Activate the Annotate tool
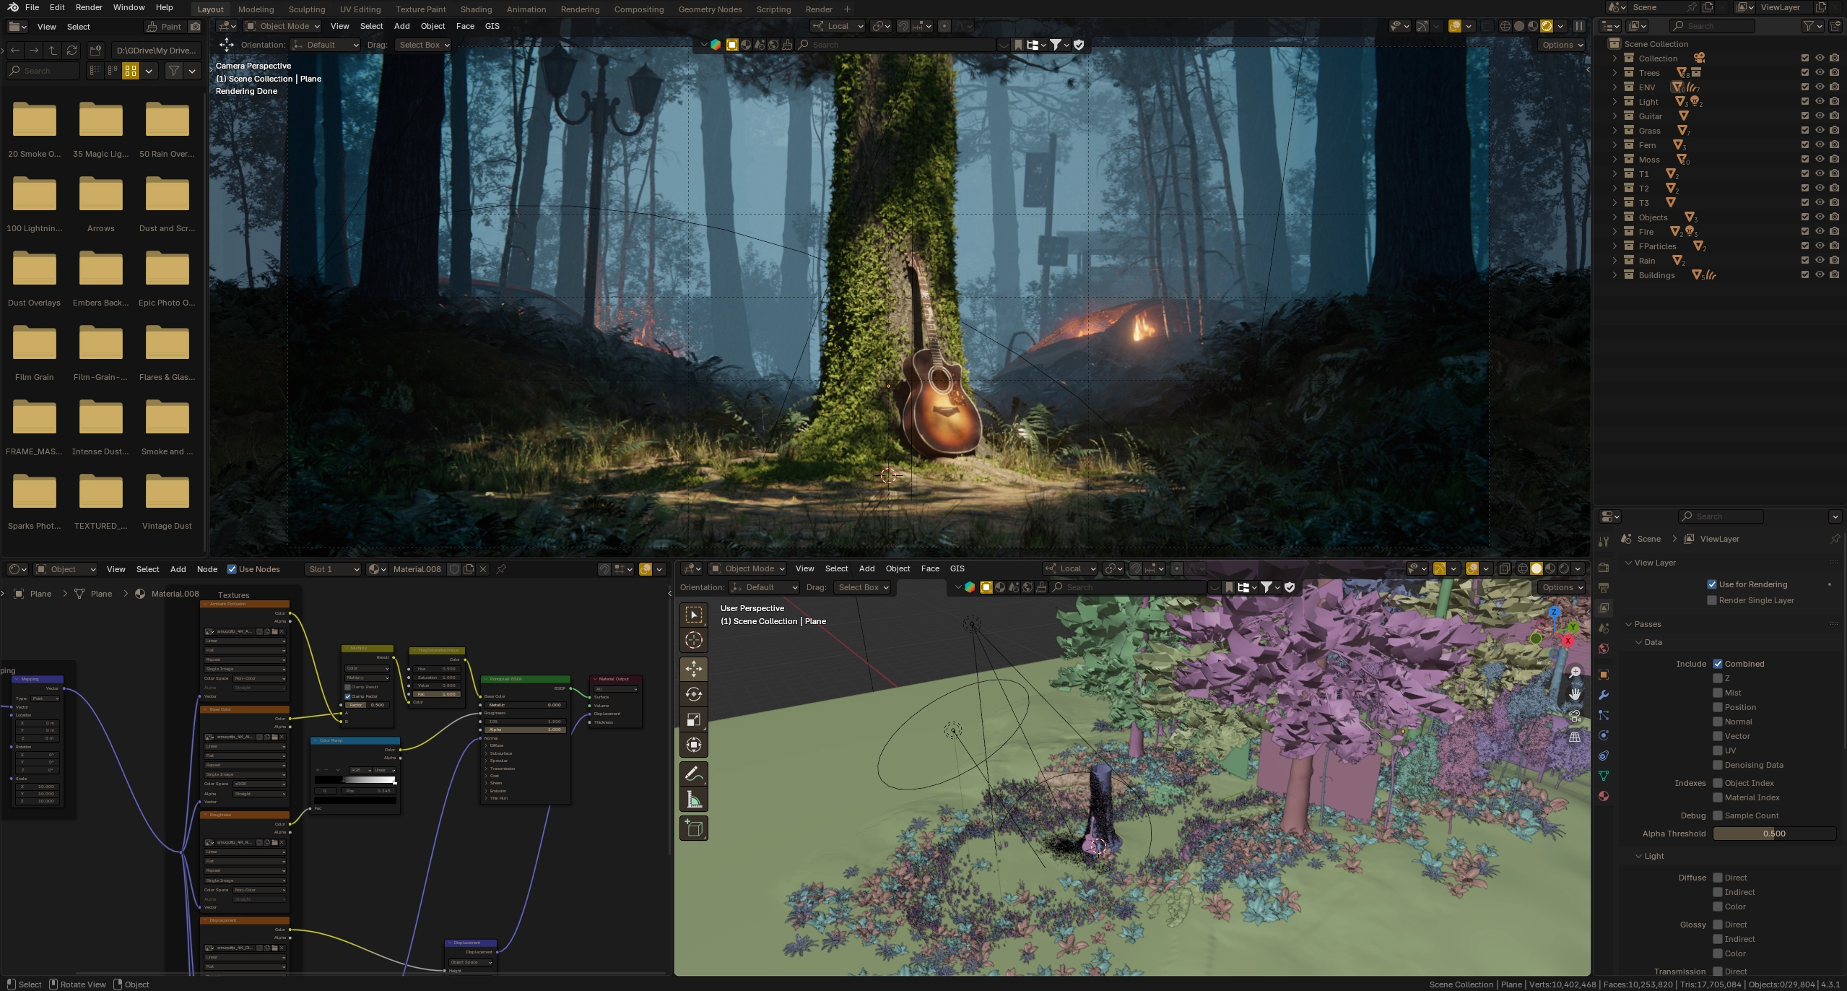This screenshot has width=1847, height=991. tap(693, 774)
